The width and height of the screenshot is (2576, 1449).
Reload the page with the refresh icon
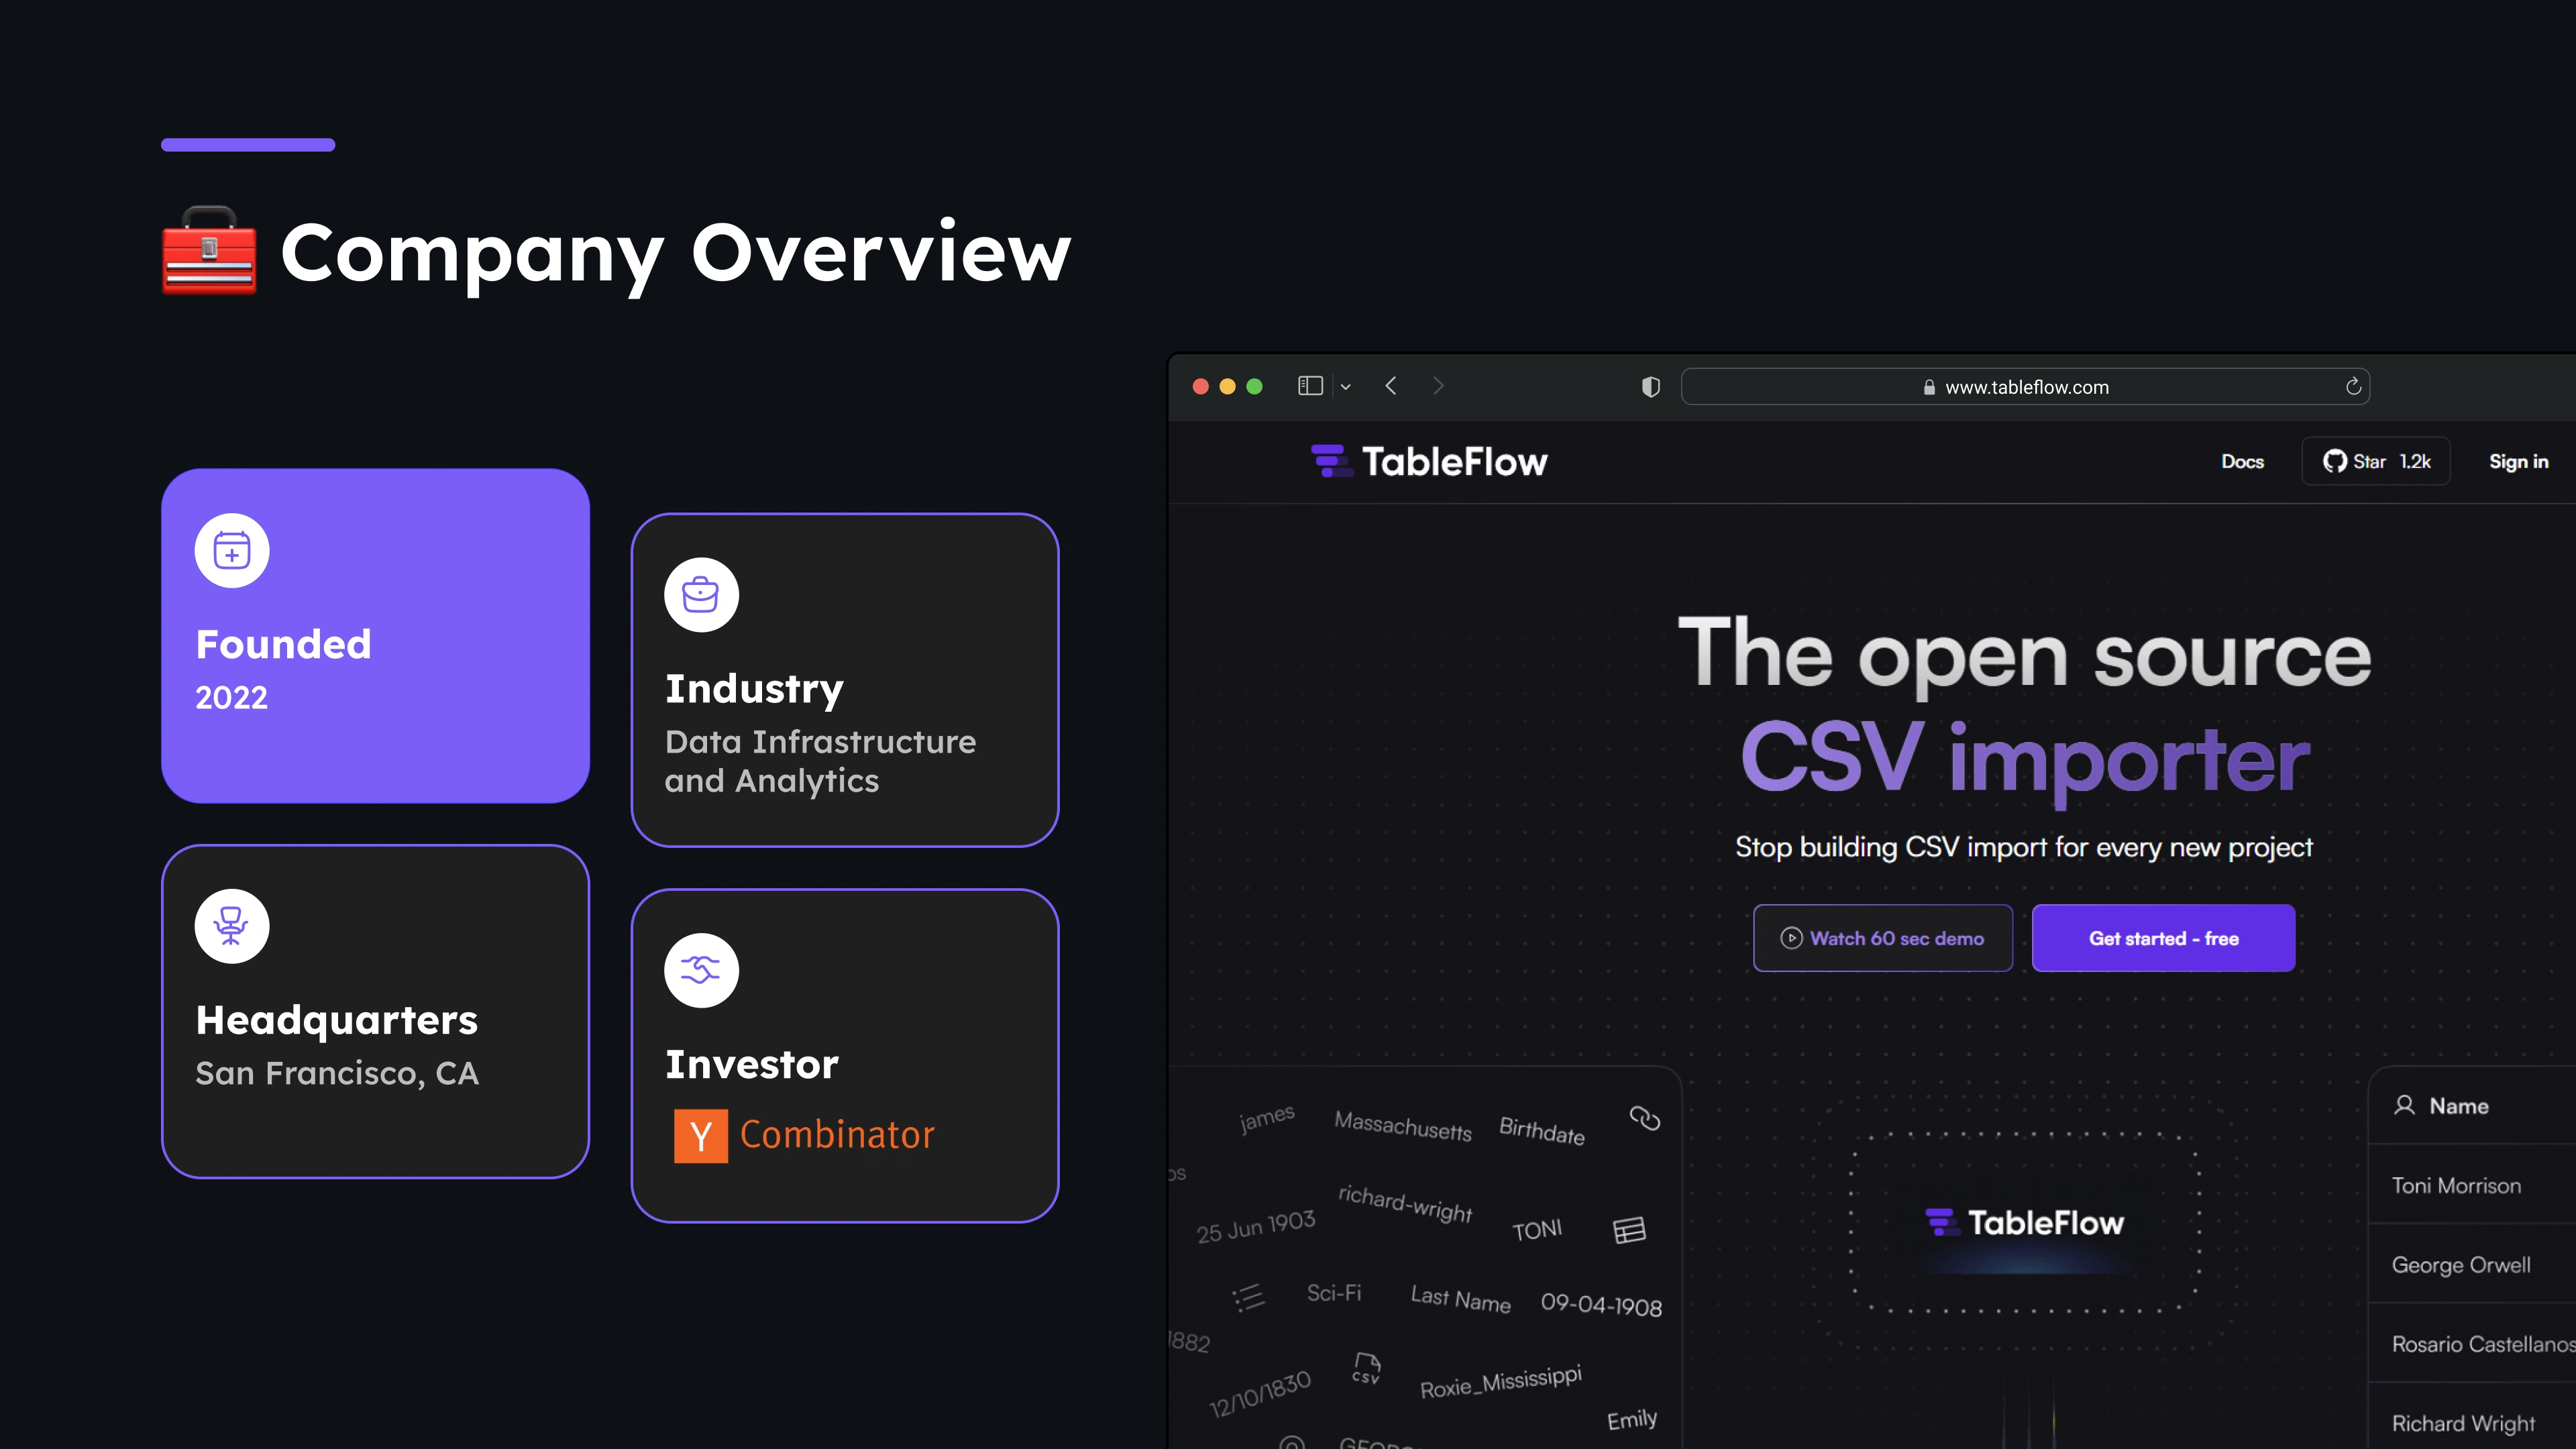tap(2353, 386)
